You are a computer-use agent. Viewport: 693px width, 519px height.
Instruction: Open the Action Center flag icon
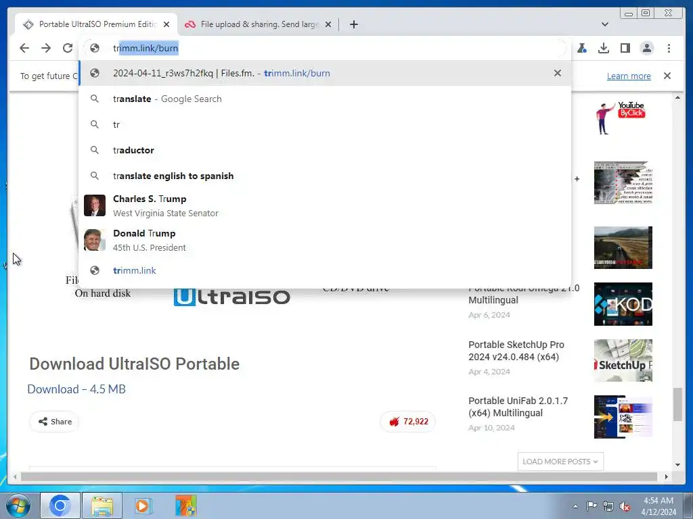point(591,506)
